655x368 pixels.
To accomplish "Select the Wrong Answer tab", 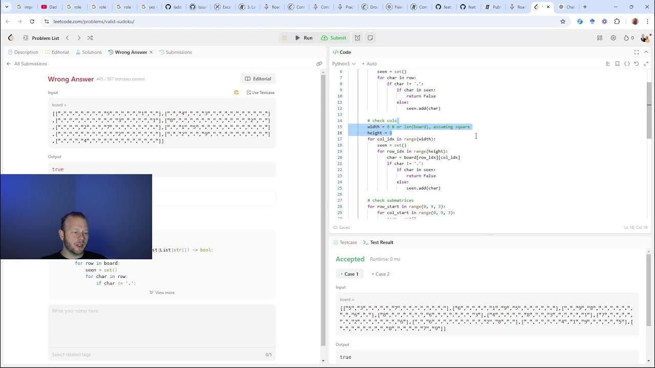I will tap(127, 52).
